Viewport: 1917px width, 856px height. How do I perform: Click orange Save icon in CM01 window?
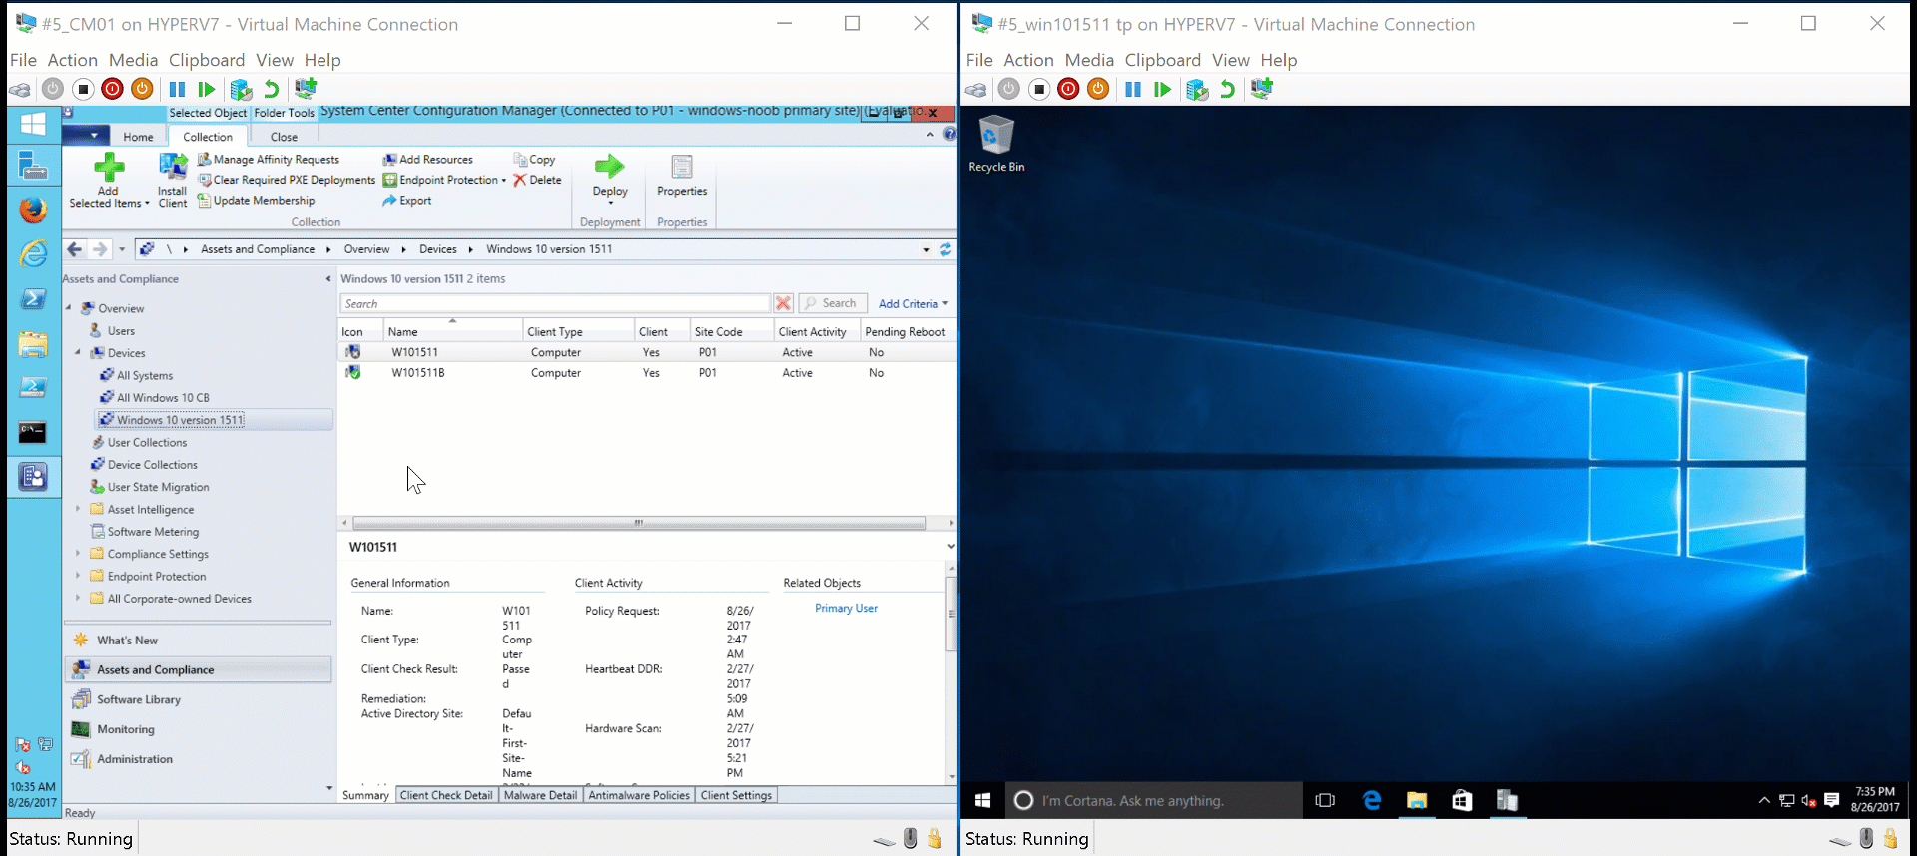[x=143, y=89]
